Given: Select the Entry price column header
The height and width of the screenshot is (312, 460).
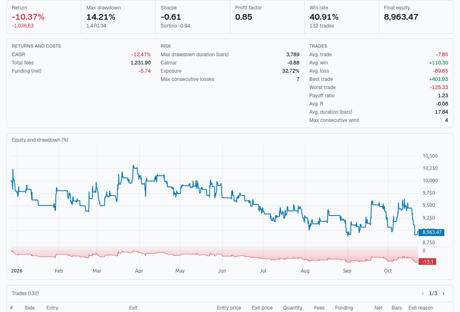Looking at the screenshot, I should [x=229, y=308].
